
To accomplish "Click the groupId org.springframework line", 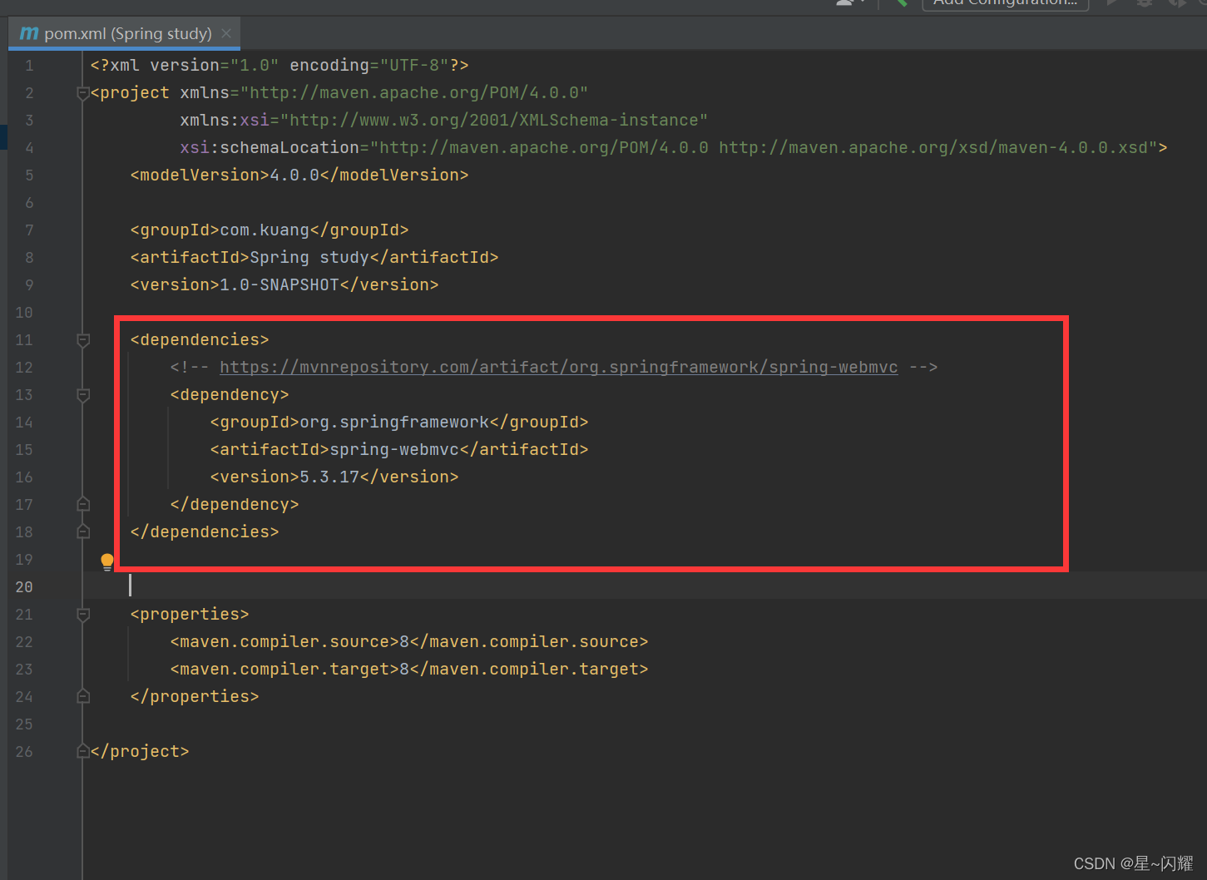I will point(399,422).
